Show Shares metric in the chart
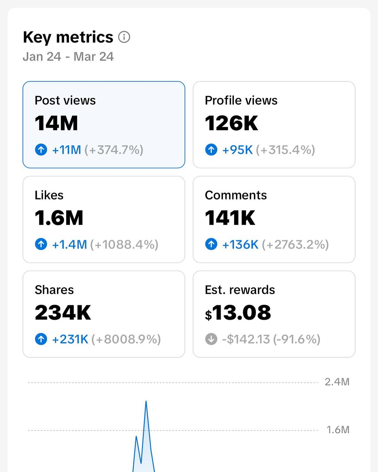This screenshot has width=378, height=472. pyautogui.click(x=104, y=314)
